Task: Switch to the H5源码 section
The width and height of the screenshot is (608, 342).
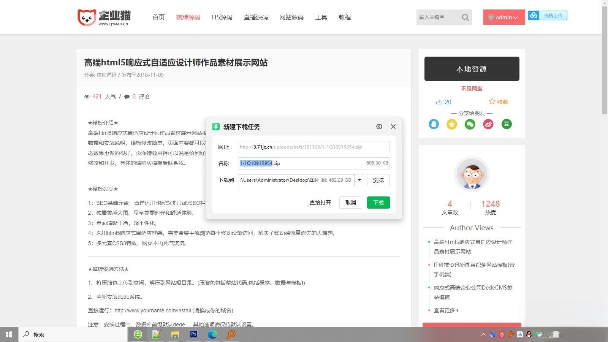Action: (222, 17)
